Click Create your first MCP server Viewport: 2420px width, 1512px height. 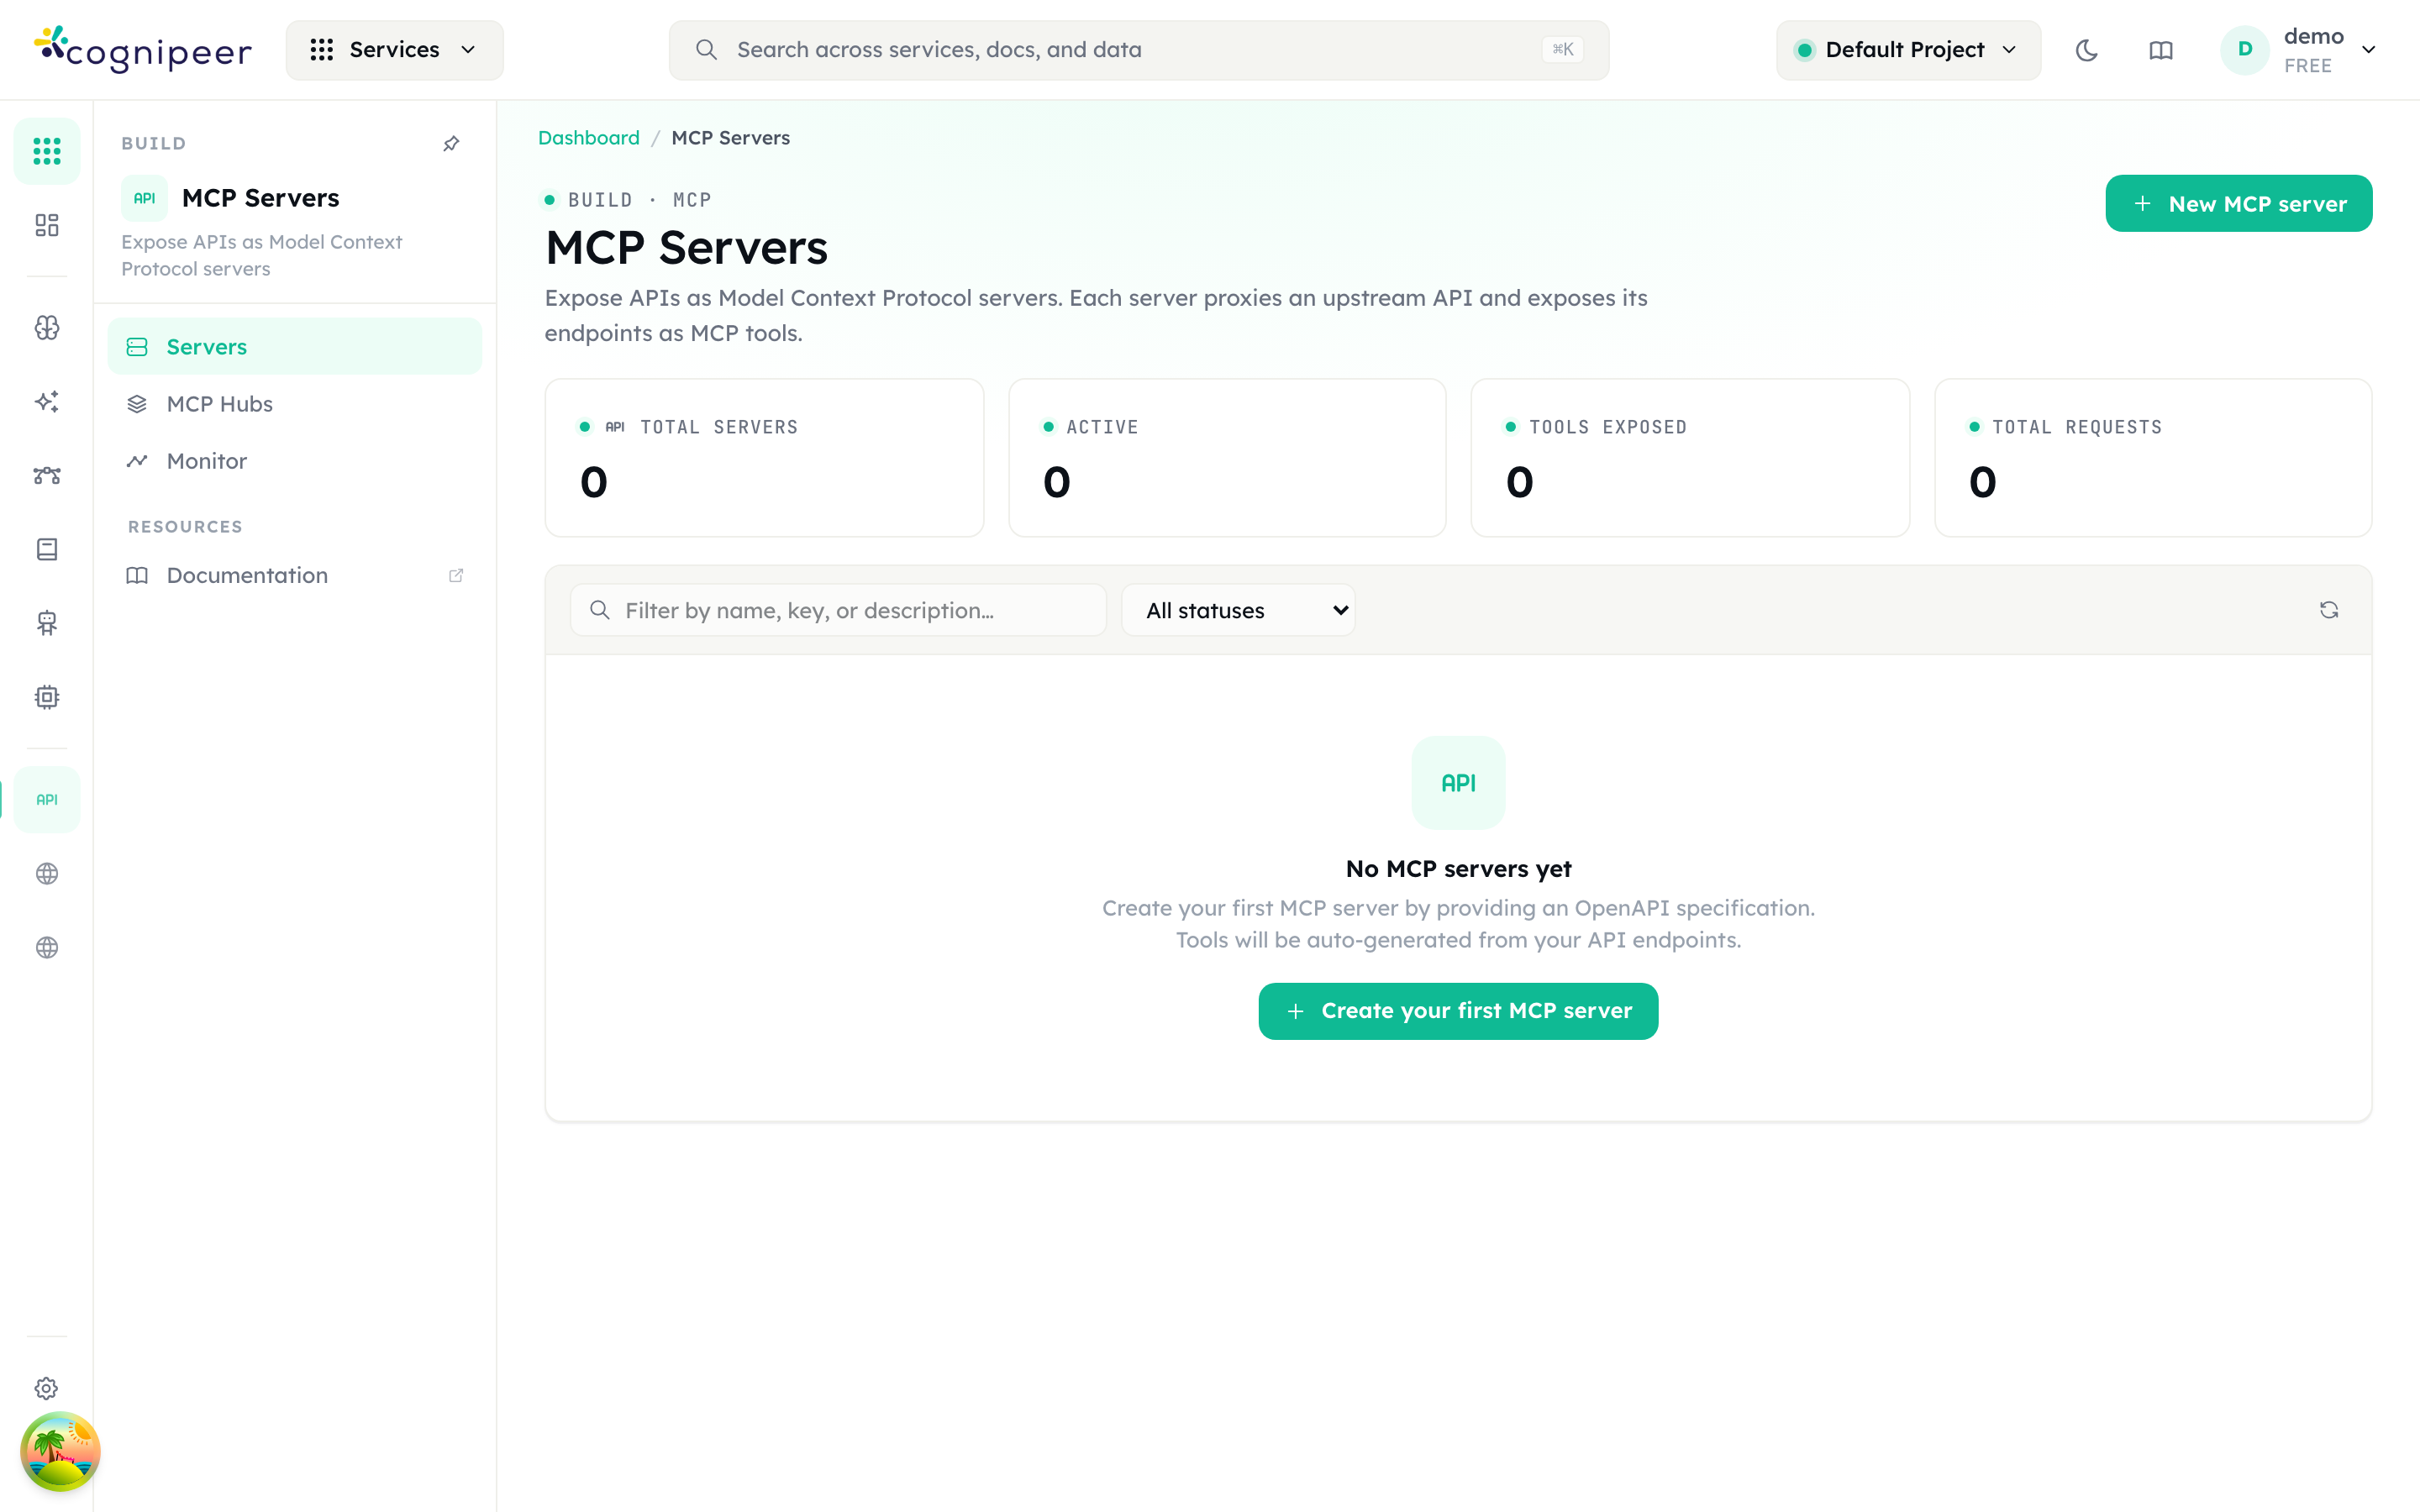tap(1458, 1011)
